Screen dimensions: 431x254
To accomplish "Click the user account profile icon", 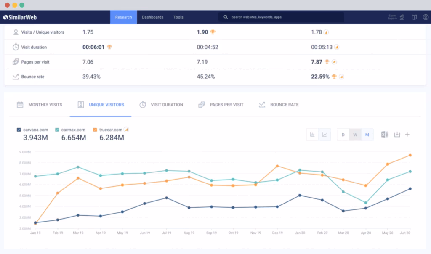I will click(425, 17).
